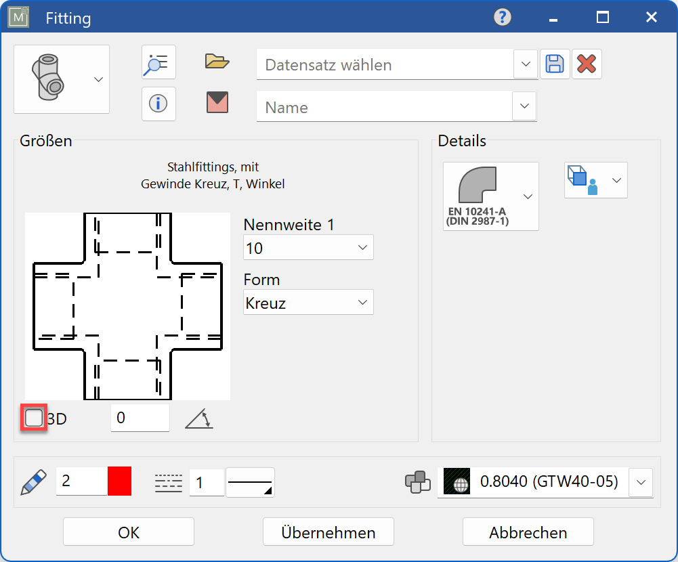Expand the EN 10241-A standard selector
The image size is (678, 562).
click(x=528, y=196)
